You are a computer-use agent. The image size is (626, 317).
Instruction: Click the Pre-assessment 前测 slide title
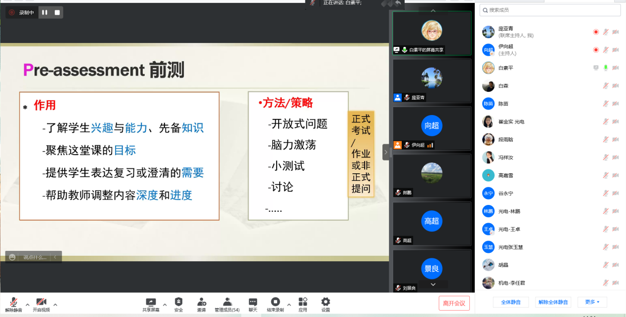click(104, 70)
